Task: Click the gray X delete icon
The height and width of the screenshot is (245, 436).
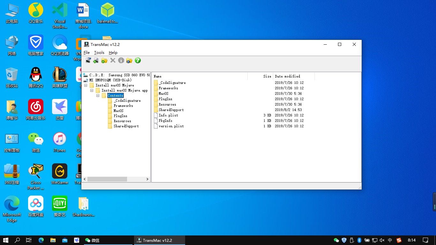Action: tap(113, 61)
